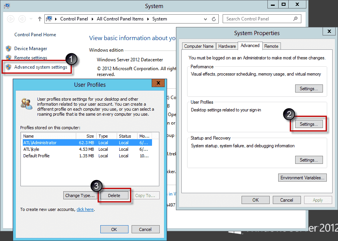Click Cancel in System Properties
This screenshot has height=241, width=338.
click(287, 200)
